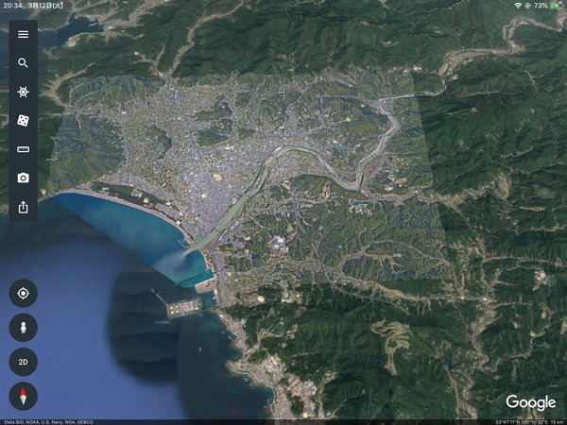Center map on my location
Image resolution: width=567 pixels, height=425 pixels.
[23, 293]
